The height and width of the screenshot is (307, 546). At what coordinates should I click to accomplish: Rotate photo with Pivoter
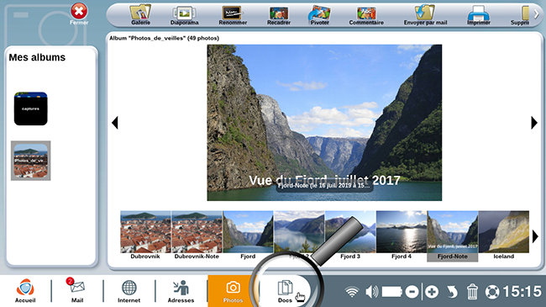pos(319,14)
